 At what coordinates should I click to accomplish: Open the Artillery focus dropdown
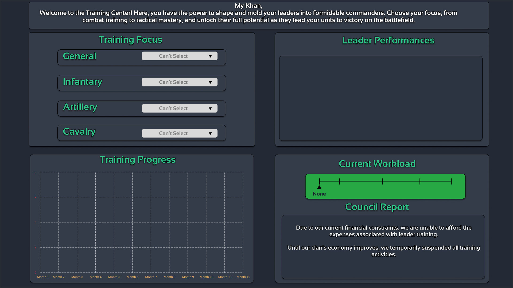(x=179, y=108)
